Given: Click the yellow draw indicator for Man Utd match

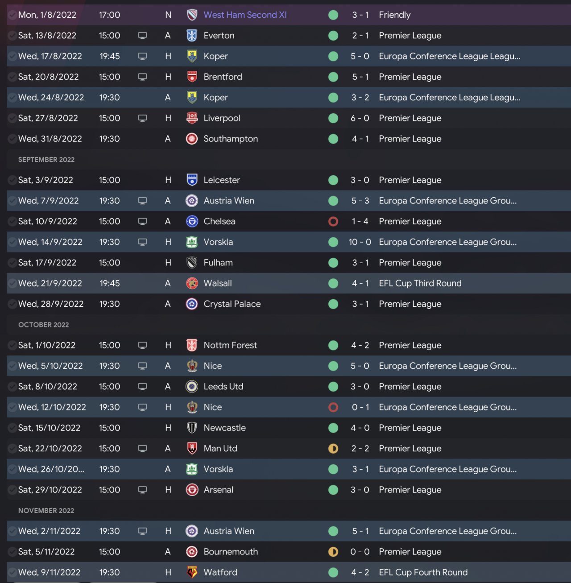Looking at the screenshot, I should coord(333,448).
